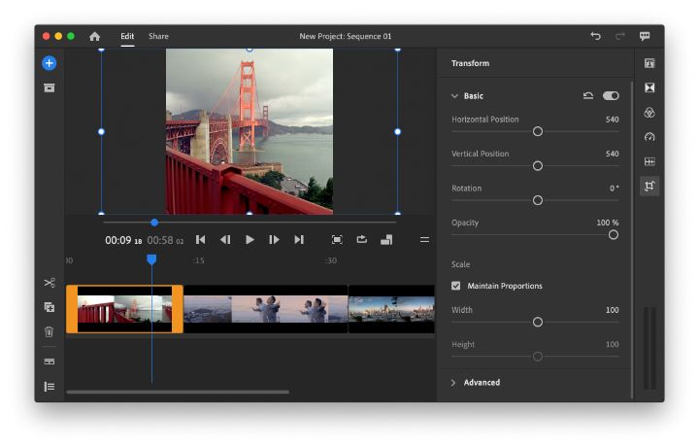Open the playback options menu icon
The height and width of the screenshot is (448, 699).
coord(424,239)
